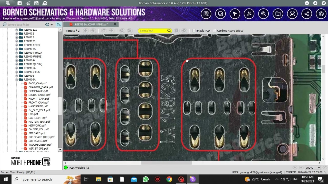The image size is (328, 184).
Task: Expand the REDMI 5PLUS folder
Action: [17, 72]
